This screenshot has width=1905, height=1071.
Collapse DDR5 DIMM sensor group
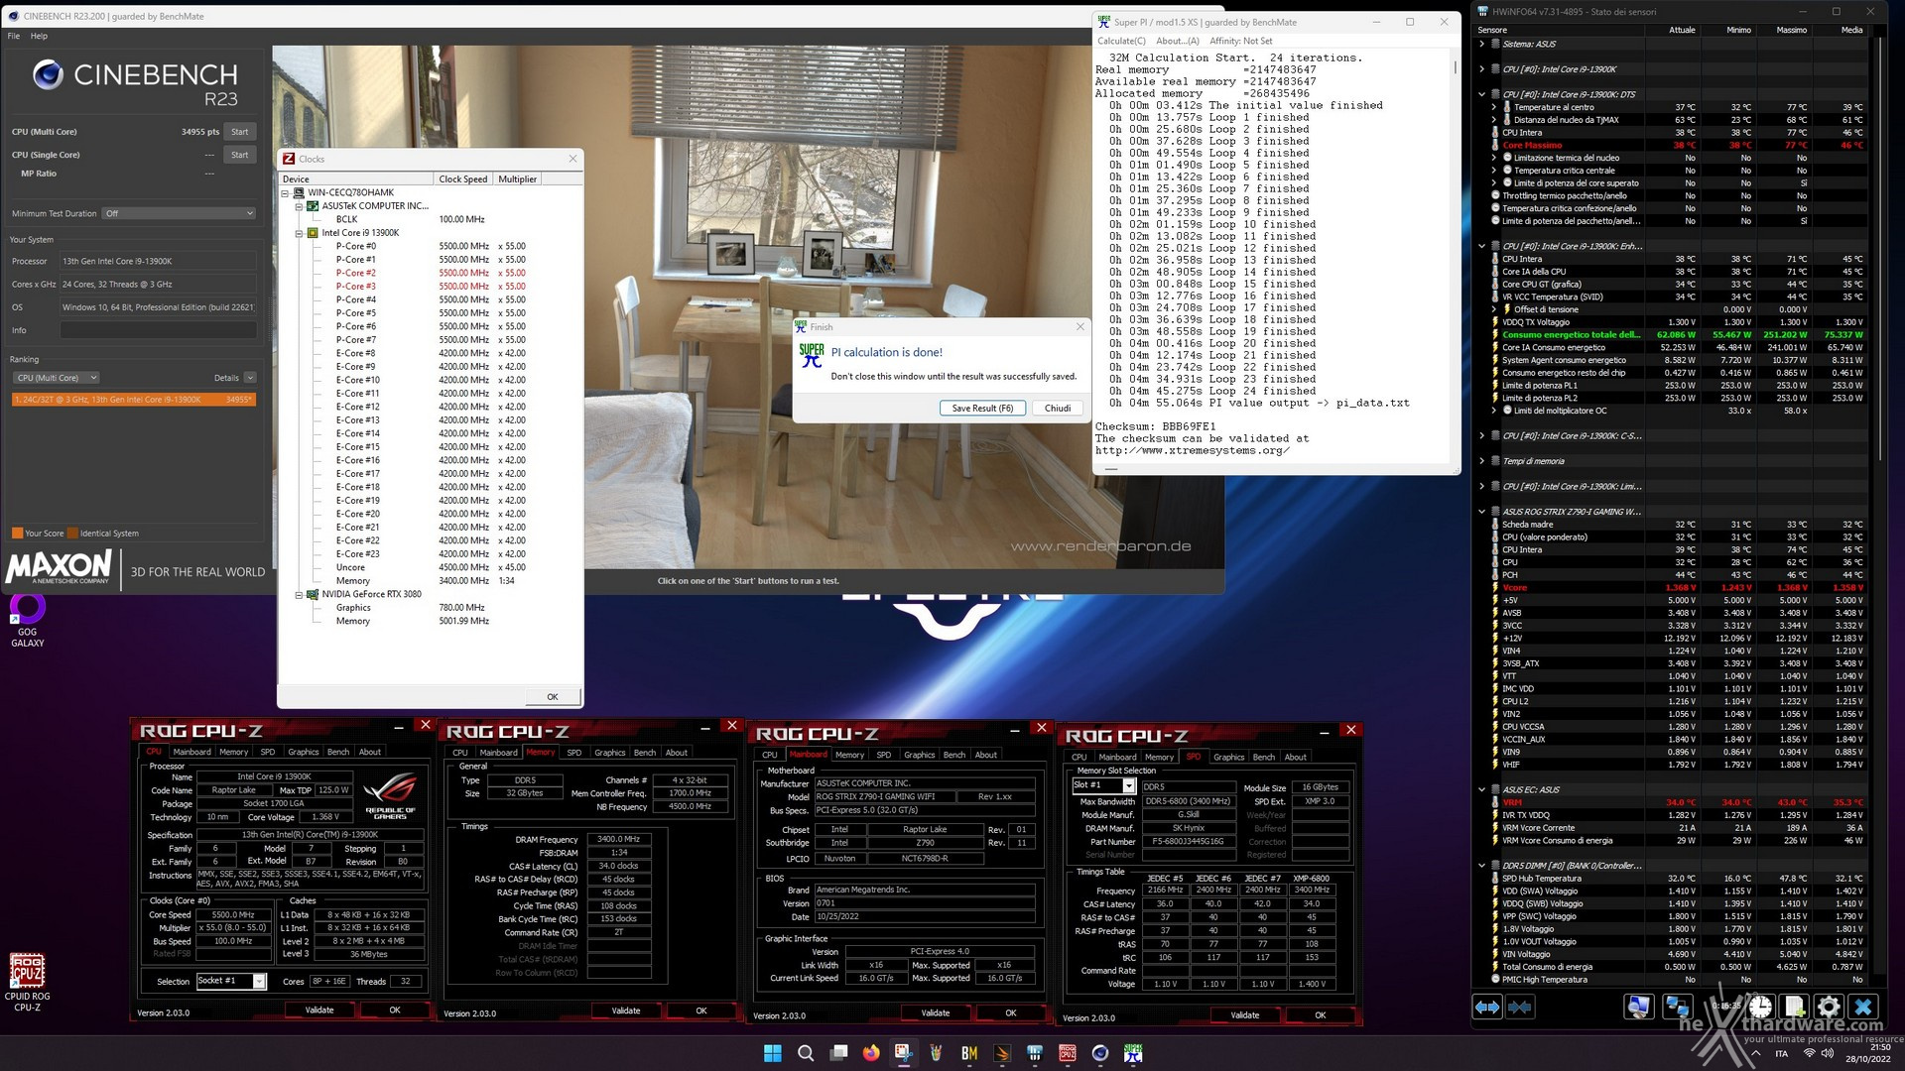point(1481,866)
